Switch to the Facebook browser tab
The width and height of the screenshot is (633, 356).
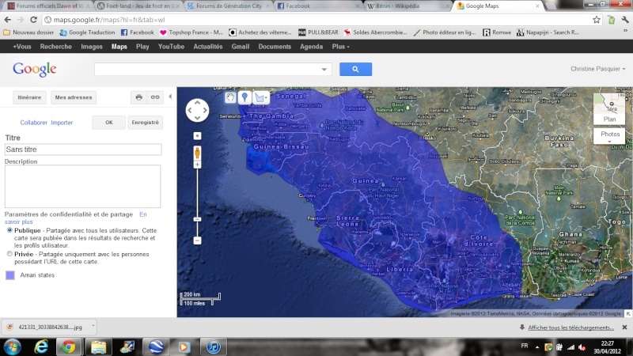(317, 6)
